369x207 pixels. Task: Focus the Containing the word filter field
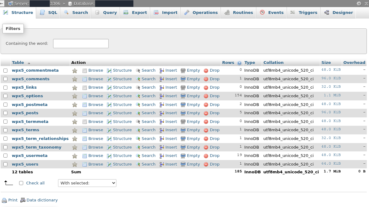tap(81, 44)
